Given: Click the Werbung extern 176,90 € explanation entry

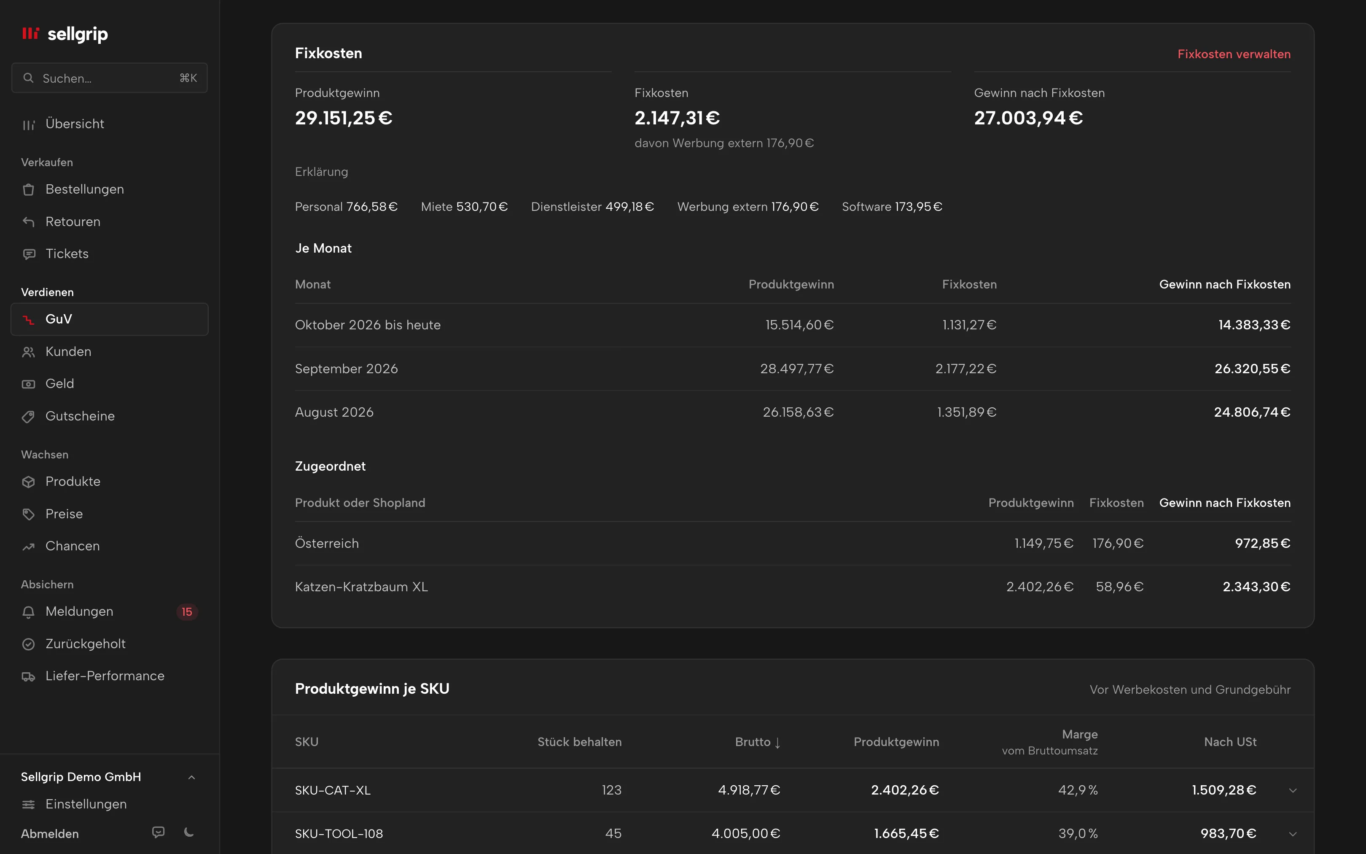Looking at the screenshot, I should (x=748, y=207).
